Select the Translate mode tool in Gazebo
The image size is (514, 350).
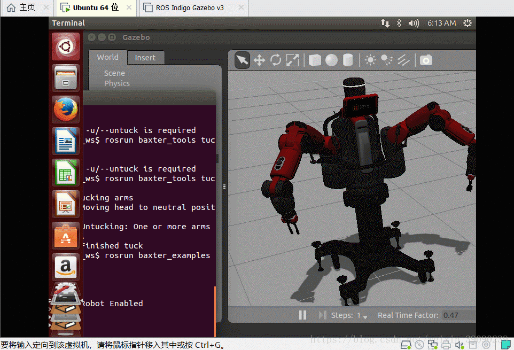click(x=259, y=60)
